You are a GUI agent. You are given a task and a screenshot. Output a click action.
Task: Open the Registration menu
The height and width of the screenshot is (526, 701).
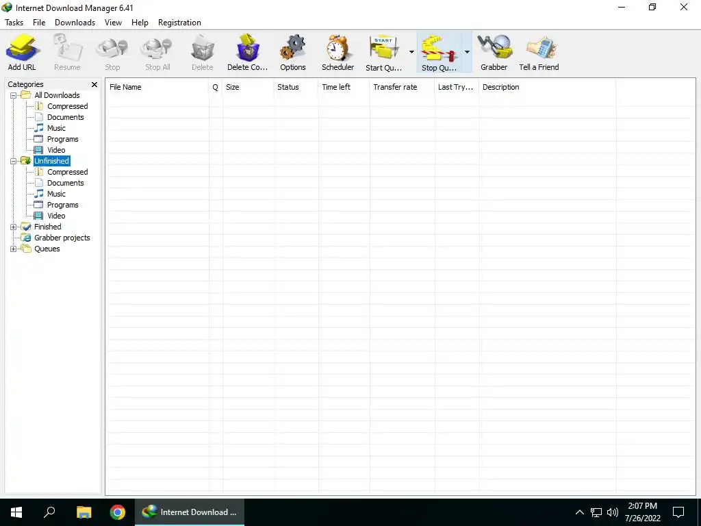coord(179,23)
